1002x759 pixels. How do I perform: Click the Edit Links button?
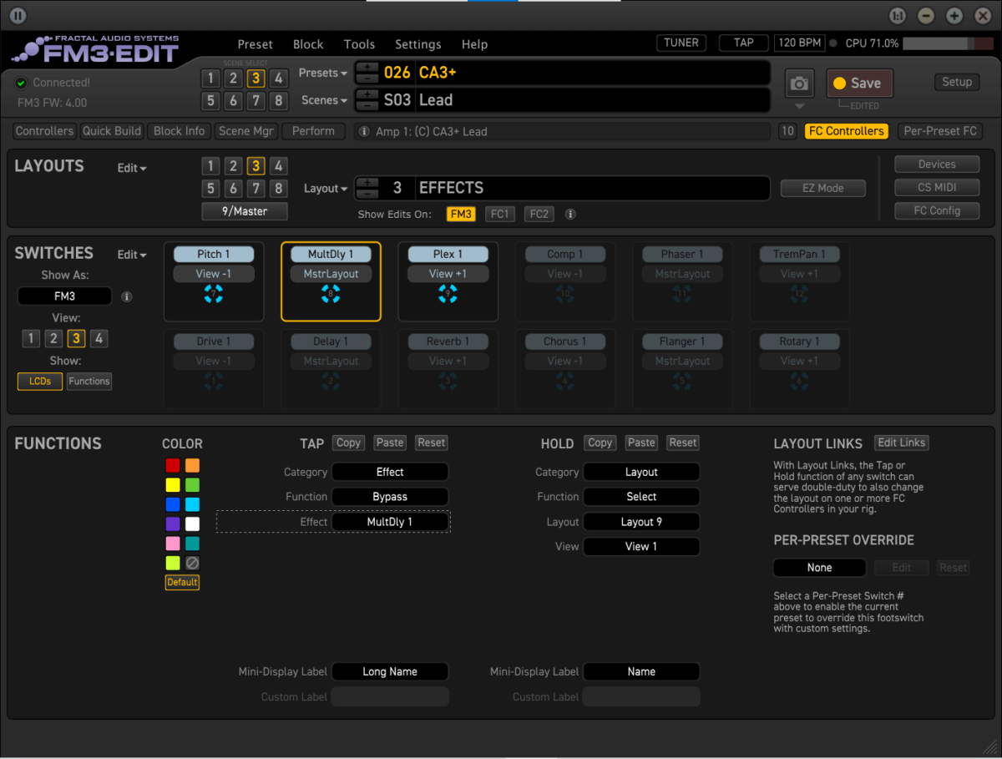[x=902, y=443]
